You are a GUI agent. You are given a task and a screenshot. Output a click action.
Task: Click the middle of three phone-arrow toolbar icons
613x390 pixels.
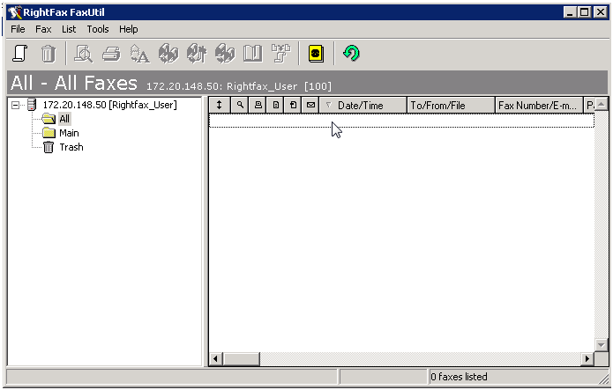197,54
